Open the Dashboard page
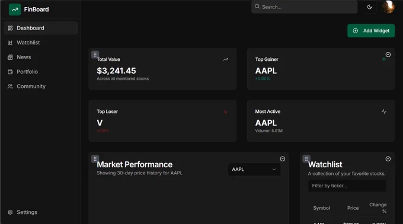Screen dimensions: 403x224 click(41, 28)
